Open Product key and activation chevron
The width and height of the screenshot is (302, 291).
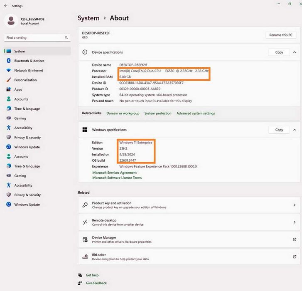[x=295, y=205]
